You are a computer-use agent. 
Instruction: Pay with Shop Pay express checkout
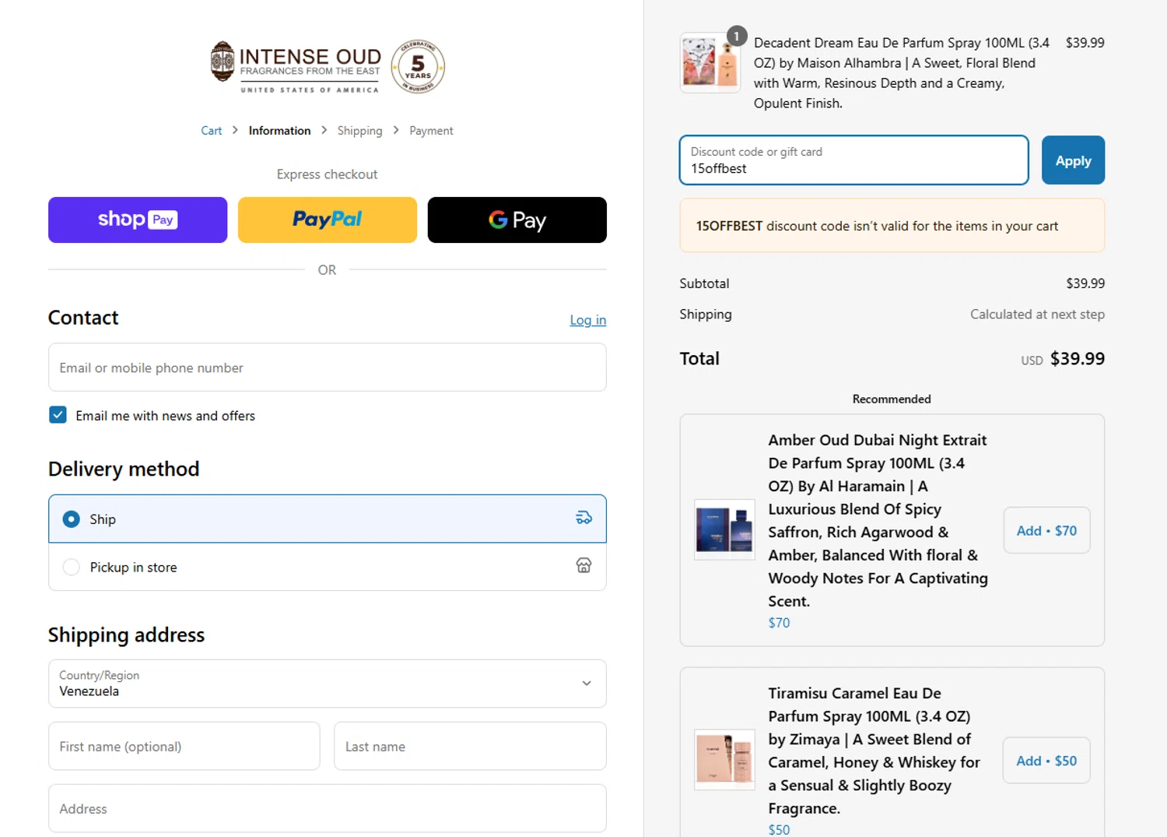138,220
